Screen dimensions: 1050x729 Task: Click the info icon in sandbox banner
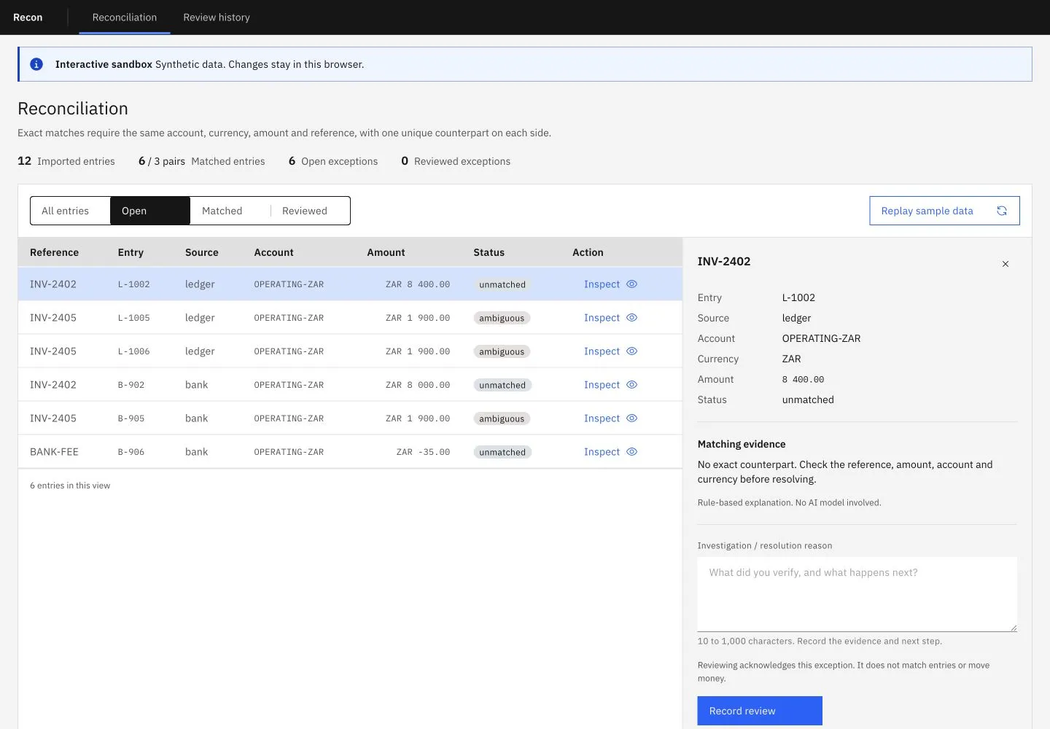(x=36, y=64)
